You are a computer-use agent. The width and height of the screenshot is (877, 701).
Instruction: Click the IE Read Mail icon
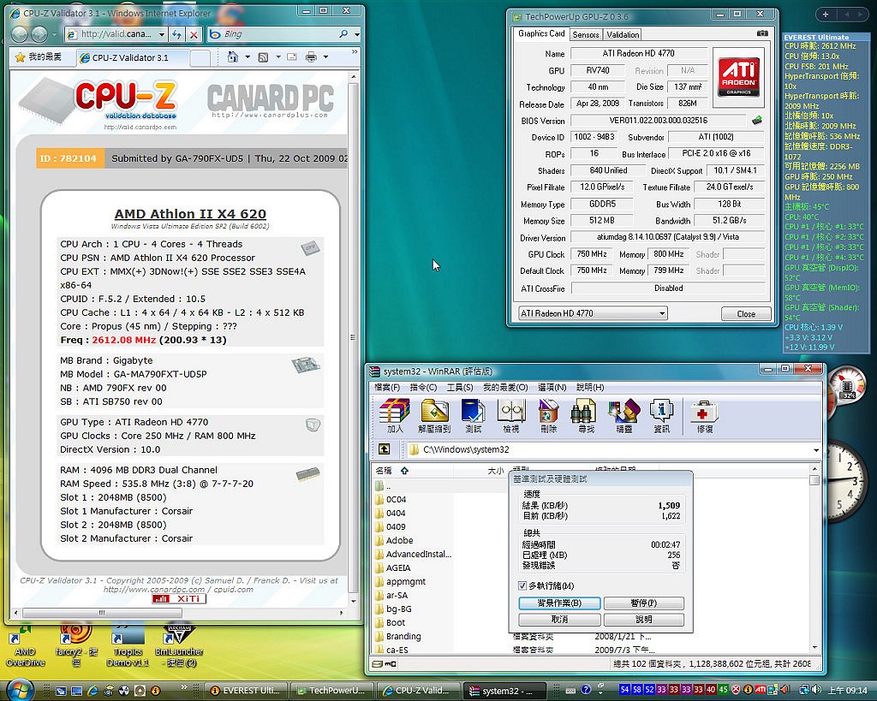click(292, 57)
